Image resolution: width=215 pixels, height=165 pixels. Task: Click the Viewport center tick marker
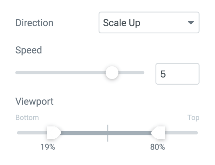coord(107,133)
